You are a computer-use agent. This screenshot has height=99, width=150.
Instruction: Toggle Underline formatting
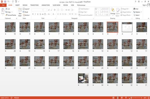38,14
